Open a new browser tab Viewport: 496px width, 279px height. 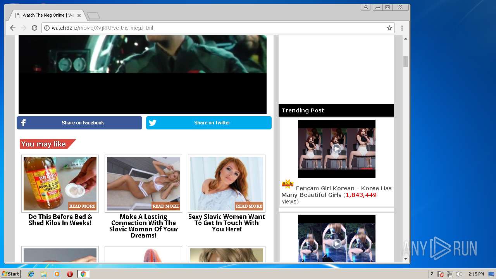(93, 15)
